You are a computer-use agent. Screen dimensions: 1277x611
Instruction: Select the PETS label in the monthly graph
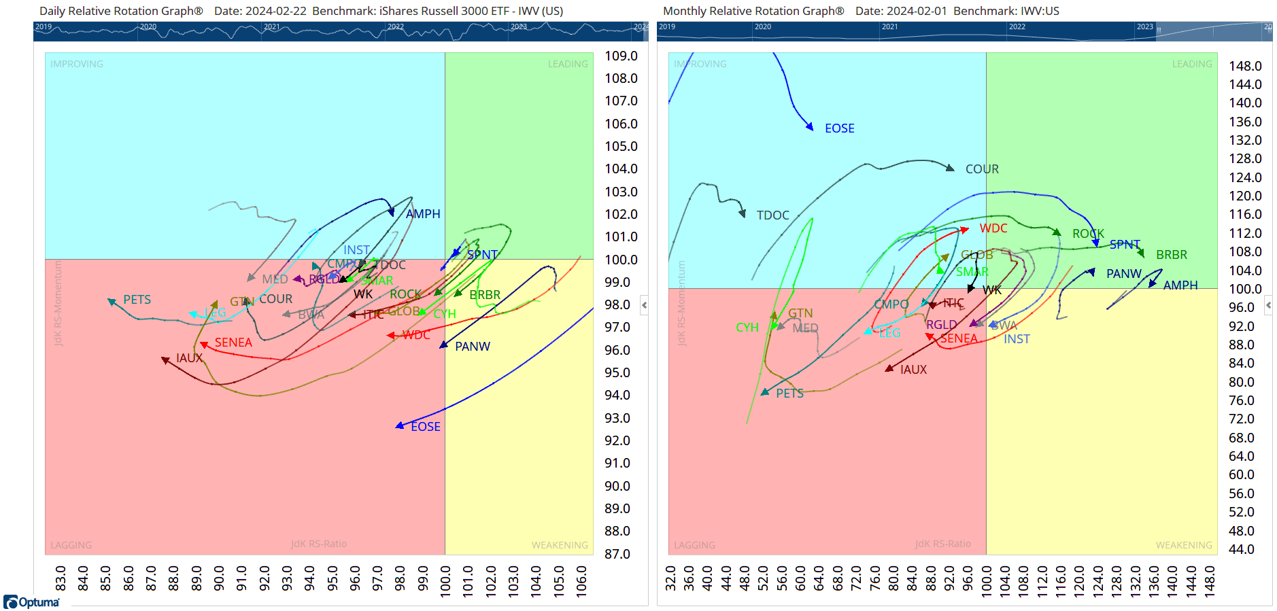(790, 394)
